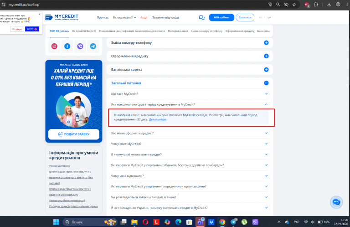The height and width of the screenshot is (227, 350).
Task: Click the 'ПОДАТИ ЗАЯВКУ' button
Action: 74,134
